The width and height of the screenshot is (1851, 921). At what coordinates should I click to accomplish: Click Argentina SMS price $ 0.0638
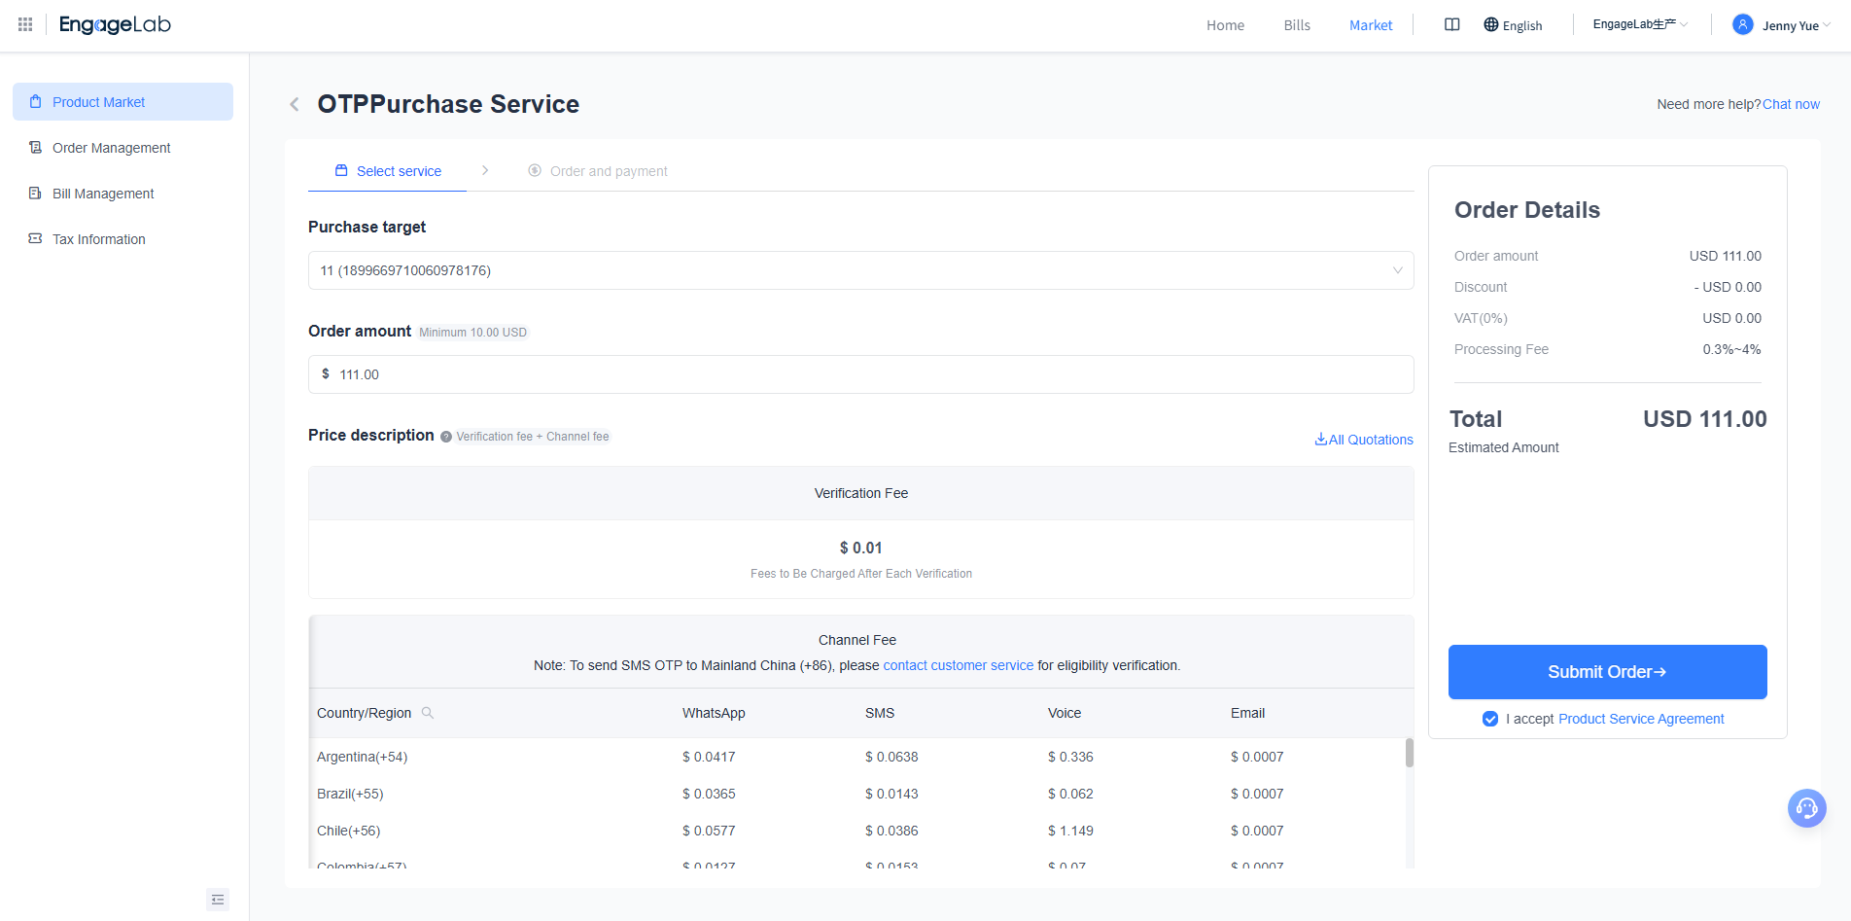(x=891, y=757)
